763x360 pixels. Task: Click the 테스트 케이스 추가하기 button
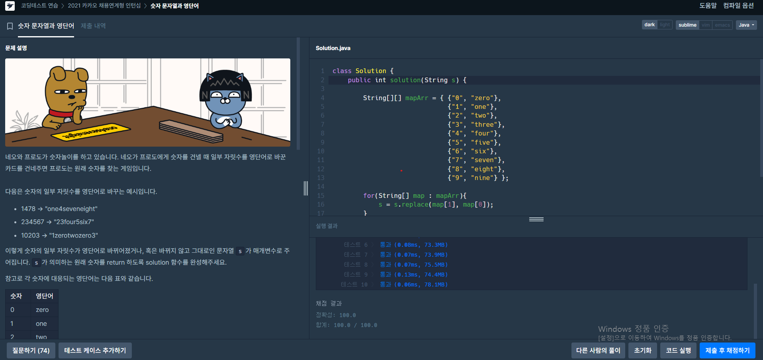click(95, 350)
